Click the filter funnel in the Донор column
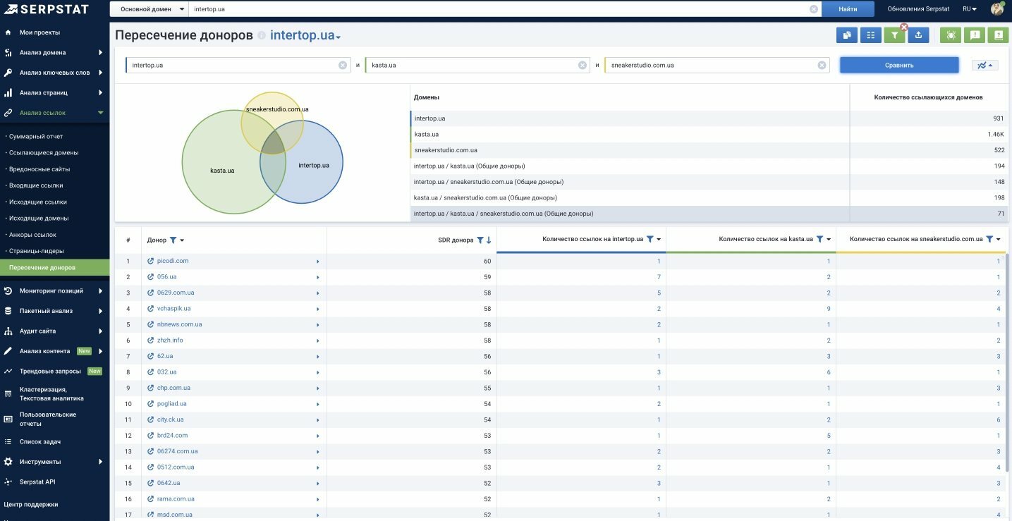This screenshot has width=1012, height=521. (x=173, y=240)
